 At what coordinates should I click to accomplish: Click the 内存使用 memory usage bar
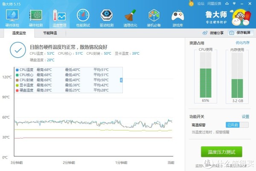tap(237, 75)
